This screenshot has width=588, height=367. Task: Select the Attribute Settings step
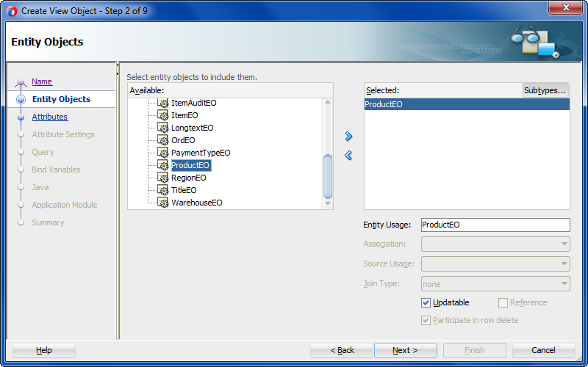(63, 134)
